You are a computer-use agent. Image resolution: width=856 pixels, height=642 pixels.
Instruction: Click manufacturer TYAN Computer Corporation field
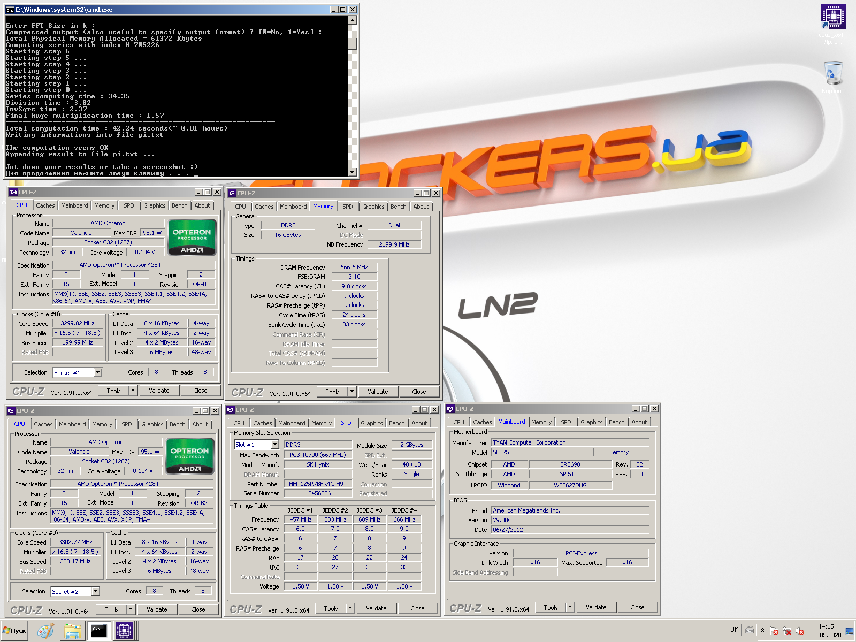point(570,442)
